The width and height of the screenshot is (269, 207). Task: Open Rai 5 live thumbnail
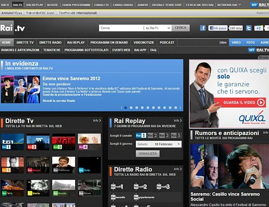pos(12,165)
